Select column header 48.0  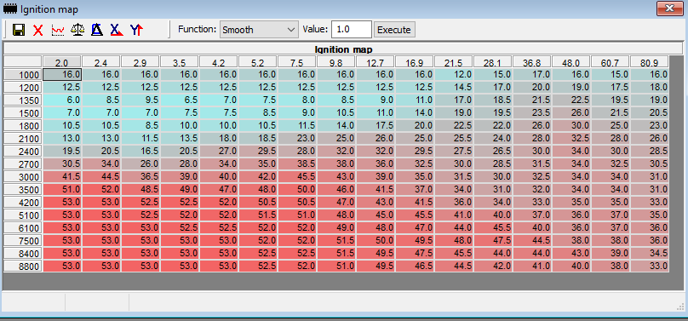571,62
